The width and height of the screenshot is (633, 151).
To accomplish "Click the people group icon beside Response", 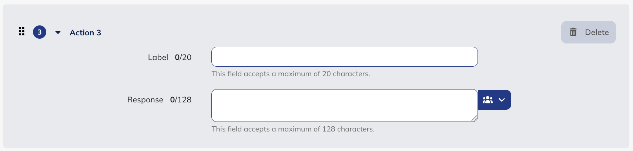I will click(x=488, y=100).
